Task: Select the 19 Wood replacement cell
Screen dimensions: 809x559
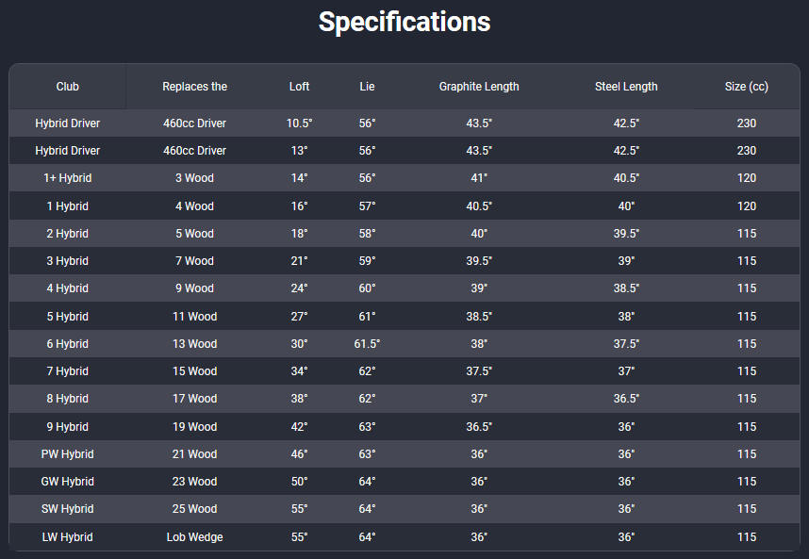Action: point(194,427)
